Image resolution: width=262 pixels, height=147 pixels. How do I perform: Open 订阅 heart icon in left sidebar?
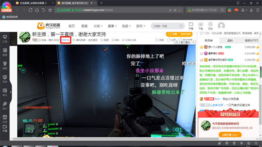click(x=5, y=39)
